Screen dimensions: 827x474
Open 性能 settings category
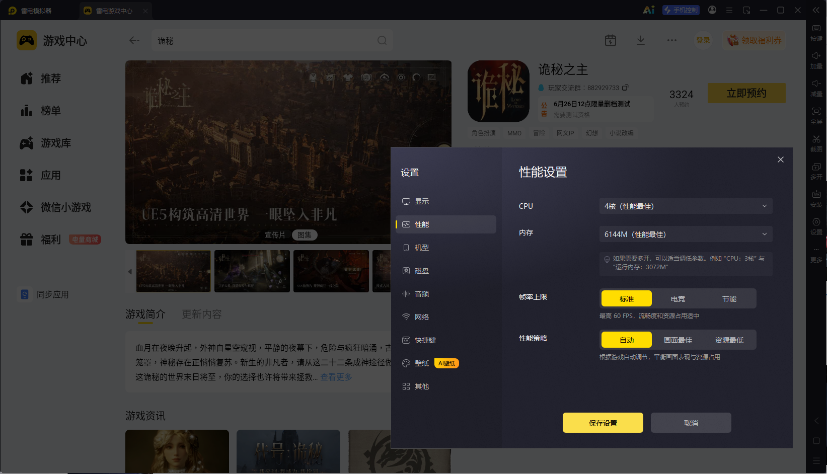point(446,224)
